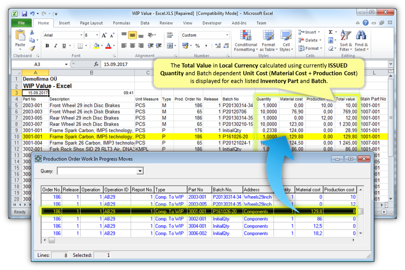Open the Arial font name dropdown

[x=81, y=35]
